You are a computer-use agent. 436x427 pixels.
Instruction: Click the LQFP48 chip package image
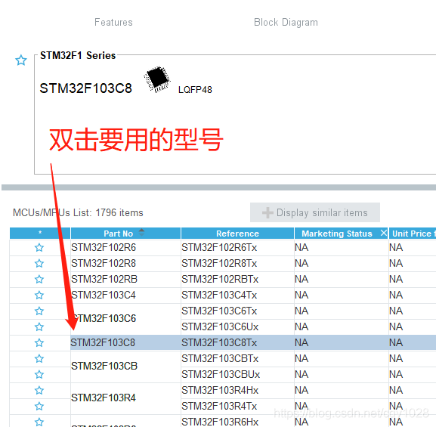[157, 79]
